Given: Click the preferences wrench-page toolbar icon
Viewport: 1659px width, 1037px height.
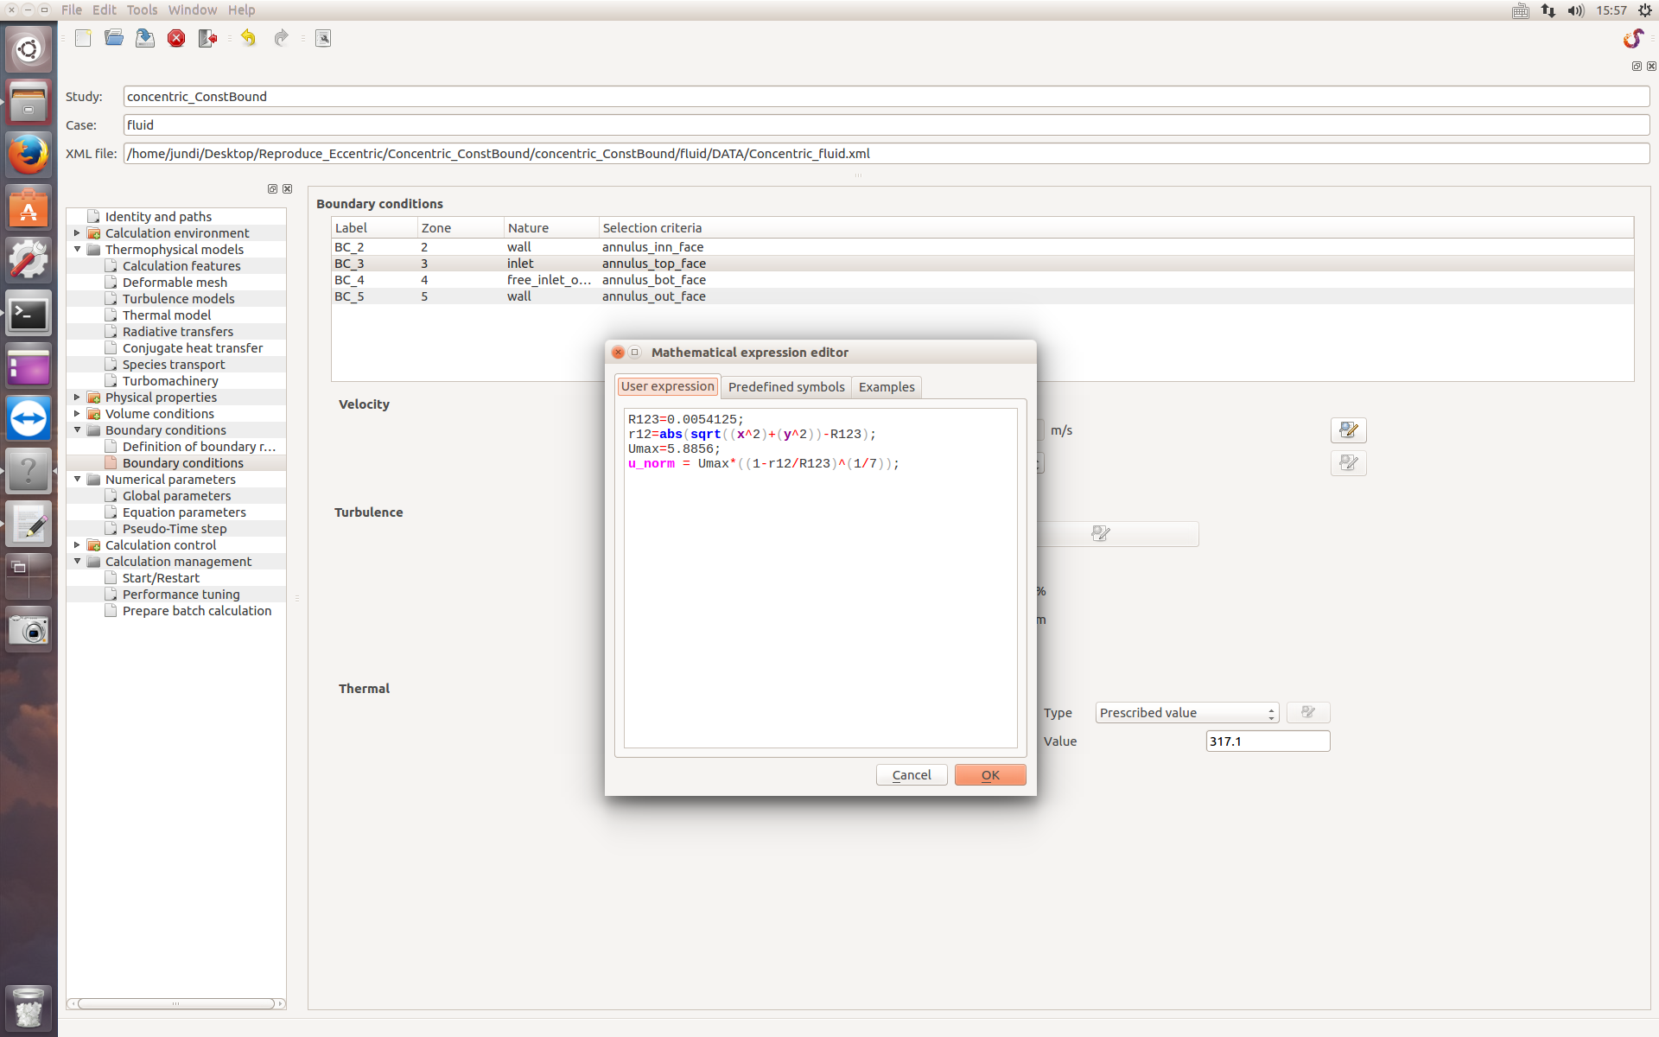Looking at the screenshot, I should pos(323,38).
